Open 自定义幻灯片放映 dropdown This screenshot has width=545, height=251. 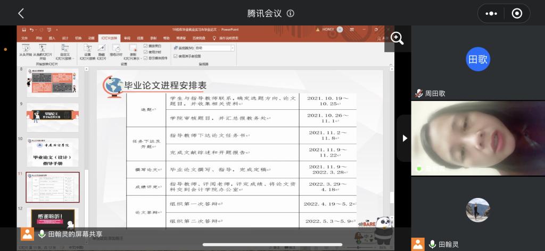(x=65, y=52)
